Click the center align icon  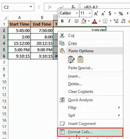point(76,21)
